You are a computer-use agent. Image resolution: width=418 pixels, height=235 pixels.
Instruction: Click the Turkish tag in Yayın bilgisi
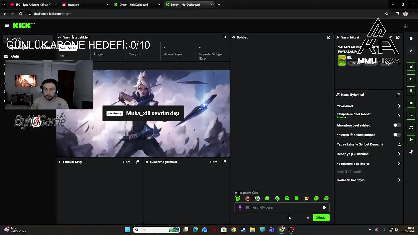354,63
